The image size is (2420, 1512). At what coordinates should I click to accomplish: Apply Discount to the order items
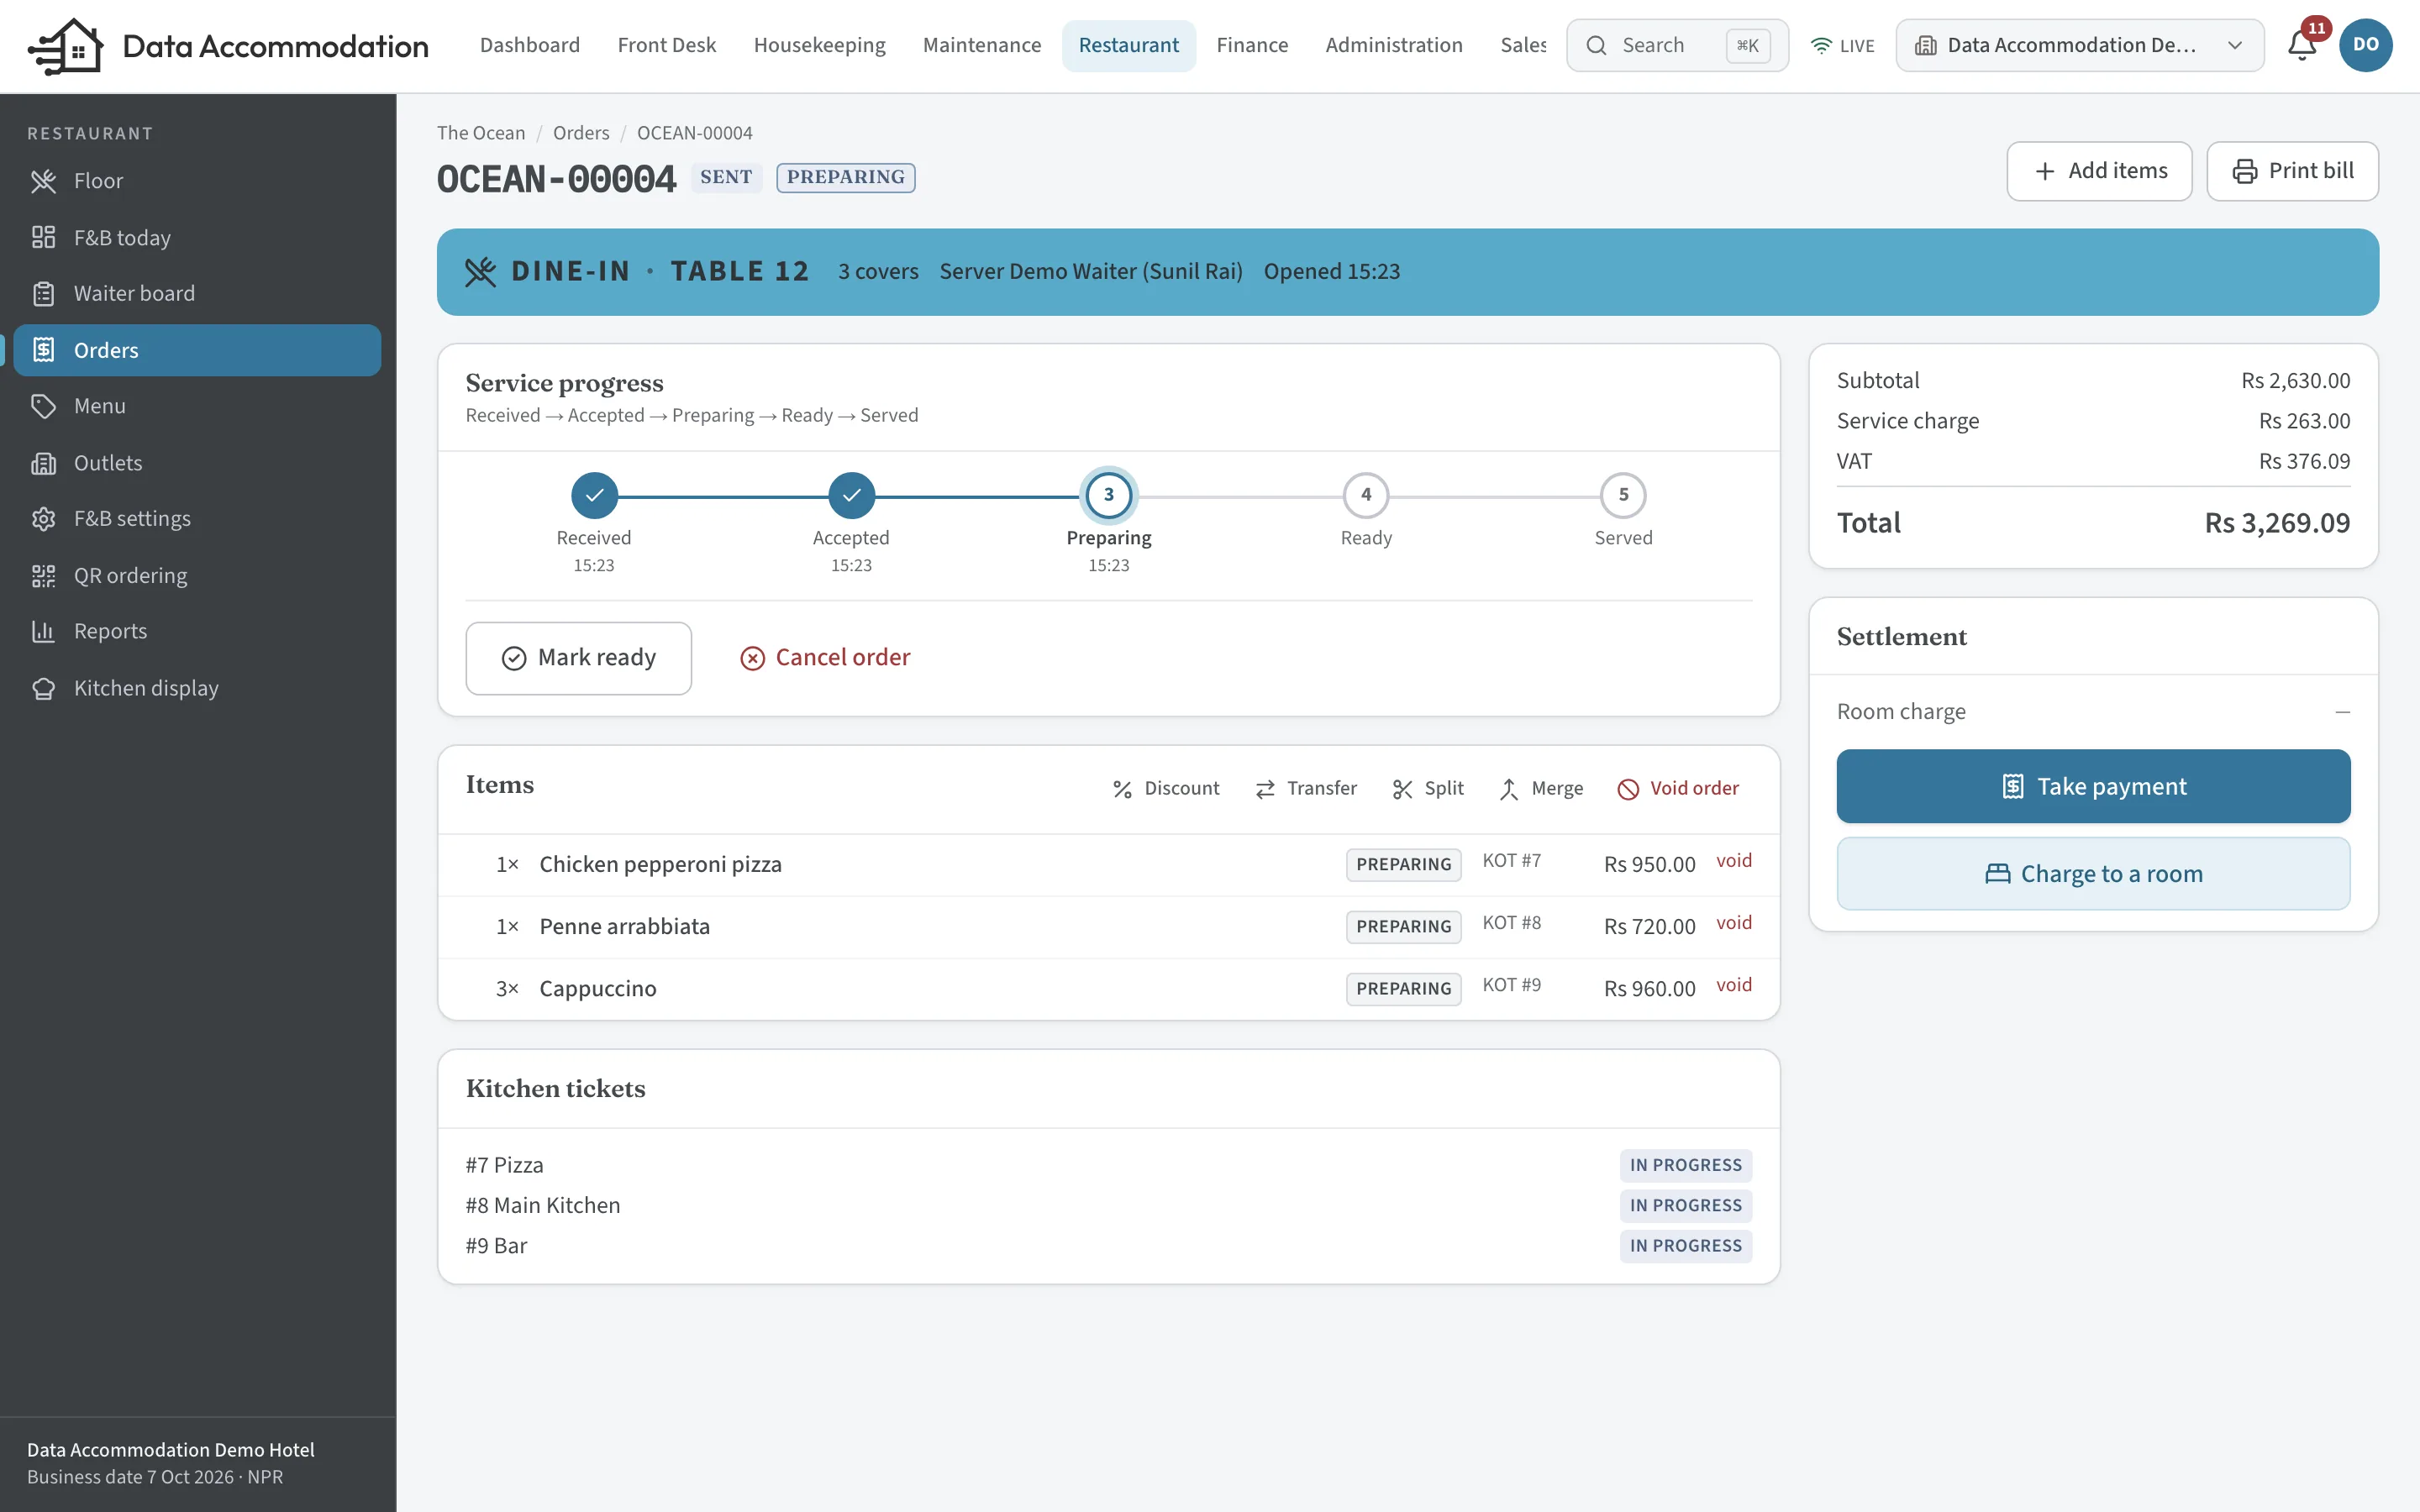(1166, 788)
